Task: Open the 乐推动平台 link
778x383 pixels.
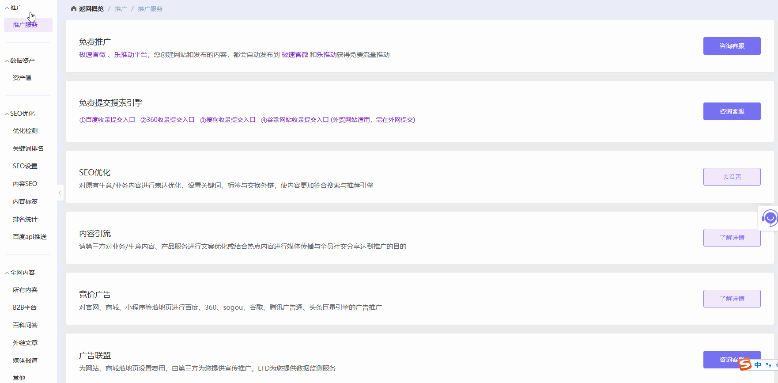Action: point(131,55)
